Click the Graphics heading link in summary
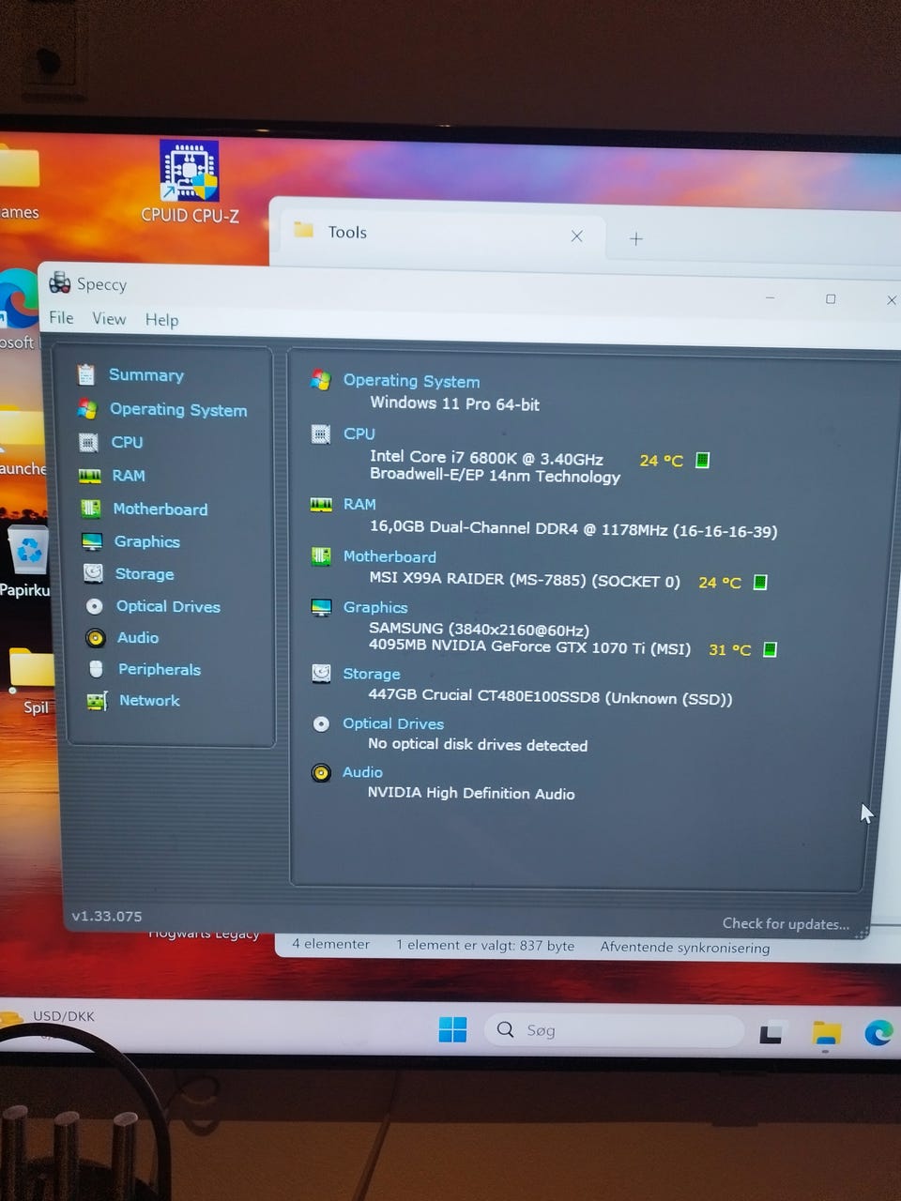901x1201 pixels. click(375, 607)
